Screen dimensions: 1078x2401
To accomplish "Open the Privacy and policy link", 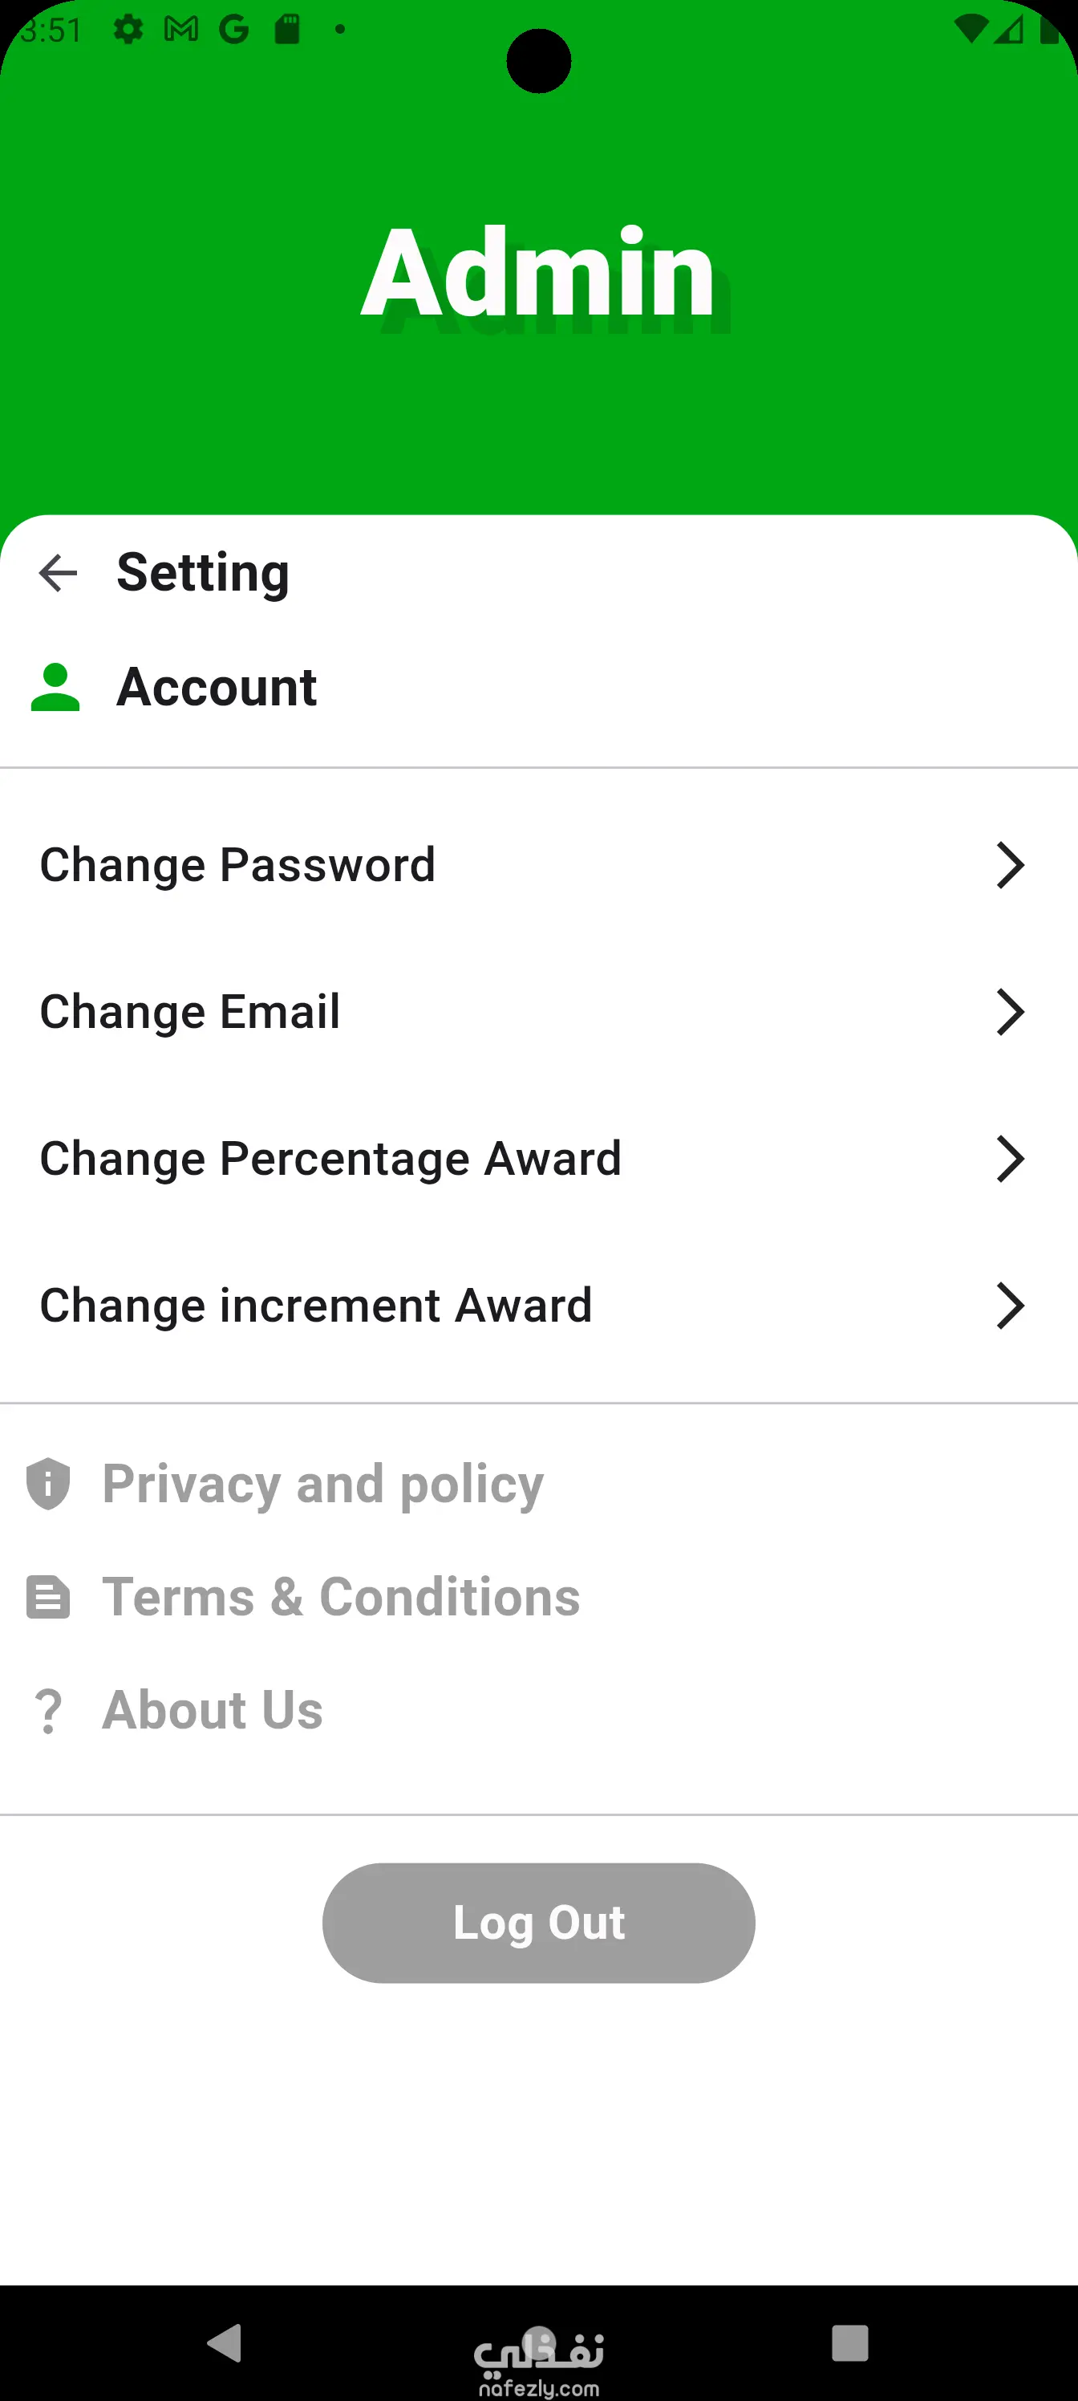I will pos(322,1483).
